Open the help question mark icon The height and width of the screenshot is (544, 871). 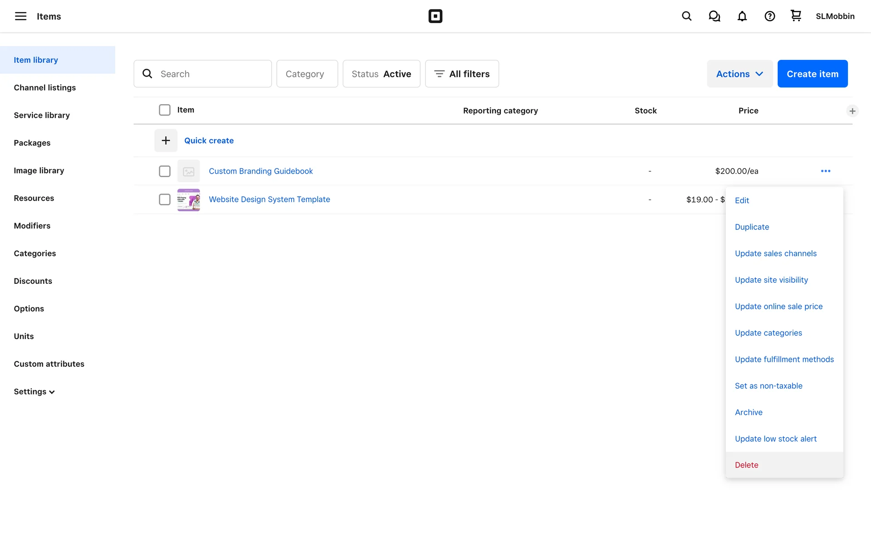click(x=769, y=16)
